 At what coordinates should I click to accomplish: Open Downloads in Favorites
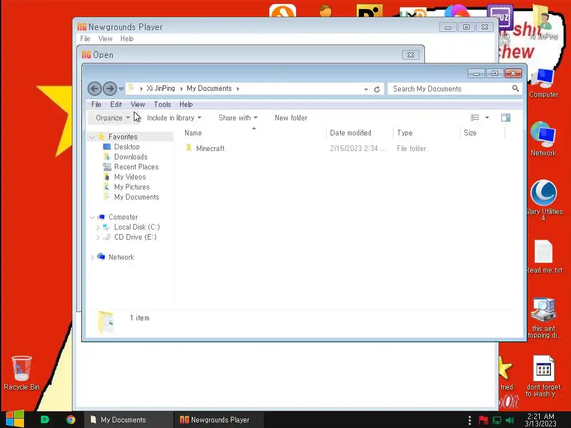pyautogui.click(x=130, y=157)
